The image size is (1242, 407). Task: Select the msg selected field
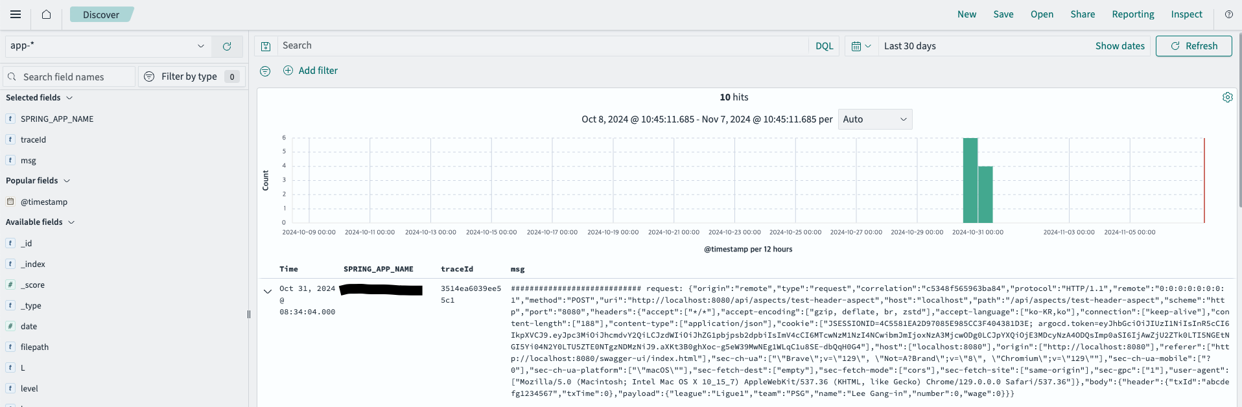tap(29, 161)
